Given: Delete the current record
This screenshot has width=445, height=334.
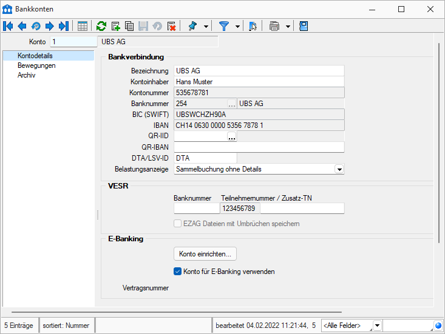Looking at the screenshot, I should (171, 26).
